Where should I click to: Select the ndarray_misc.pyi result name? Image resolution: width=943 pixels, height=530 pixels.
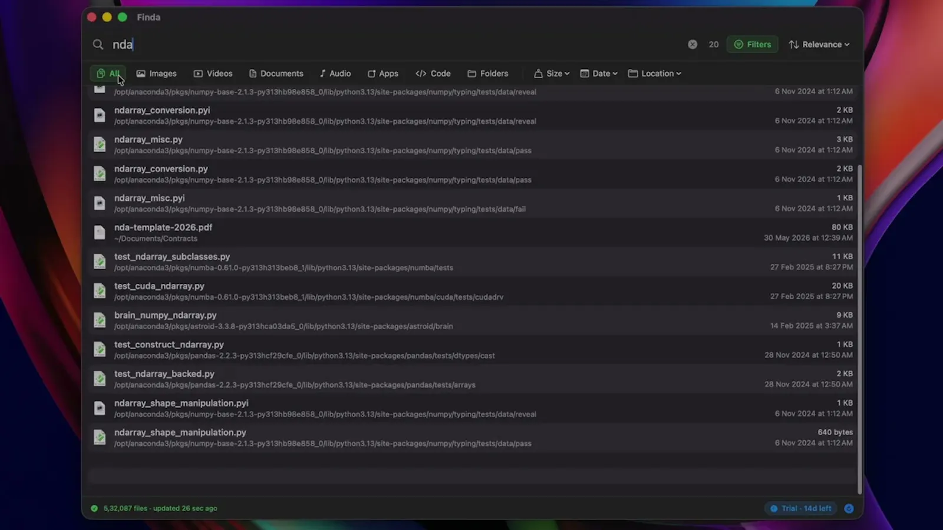[x=150, y=198]
